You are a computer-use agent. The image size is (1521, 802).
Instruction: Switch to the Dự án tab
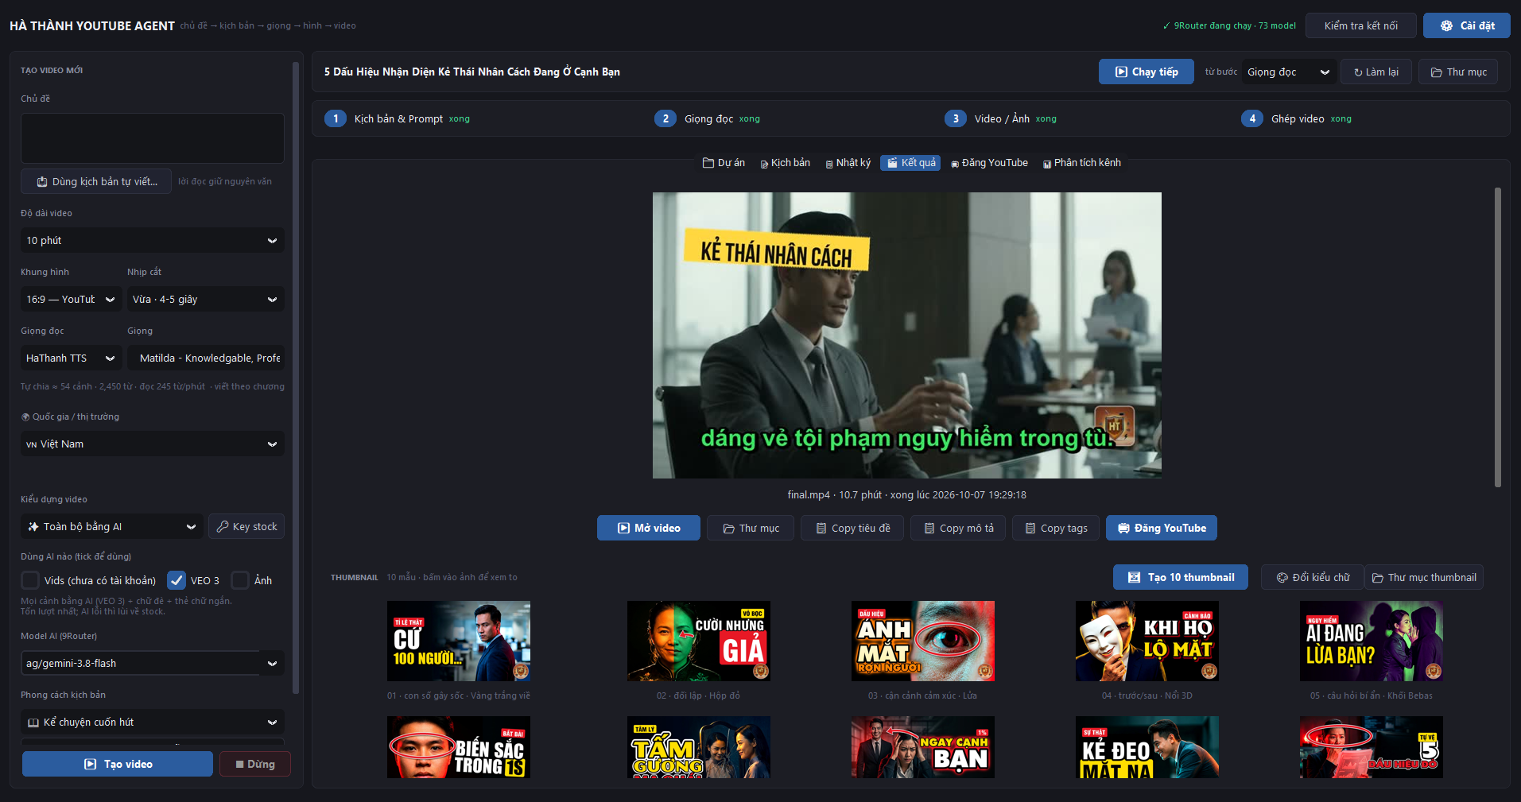(x=724, y=163)
